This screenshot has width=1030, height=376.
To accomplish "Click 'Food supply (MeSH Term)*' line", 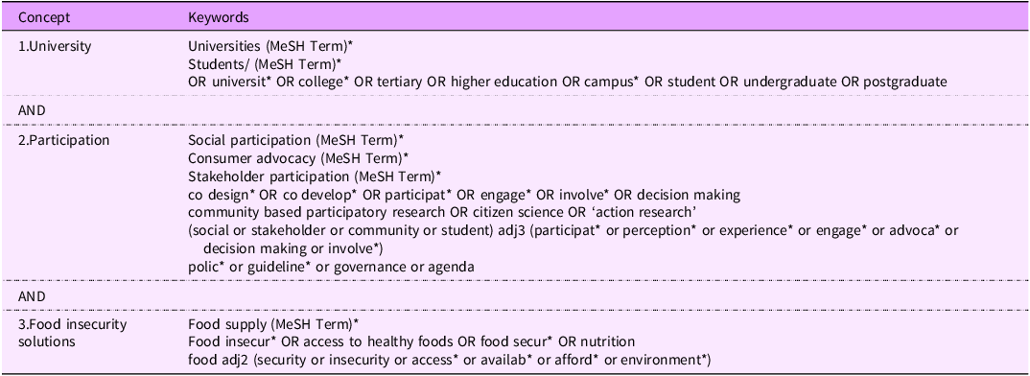I will (273, 325).
